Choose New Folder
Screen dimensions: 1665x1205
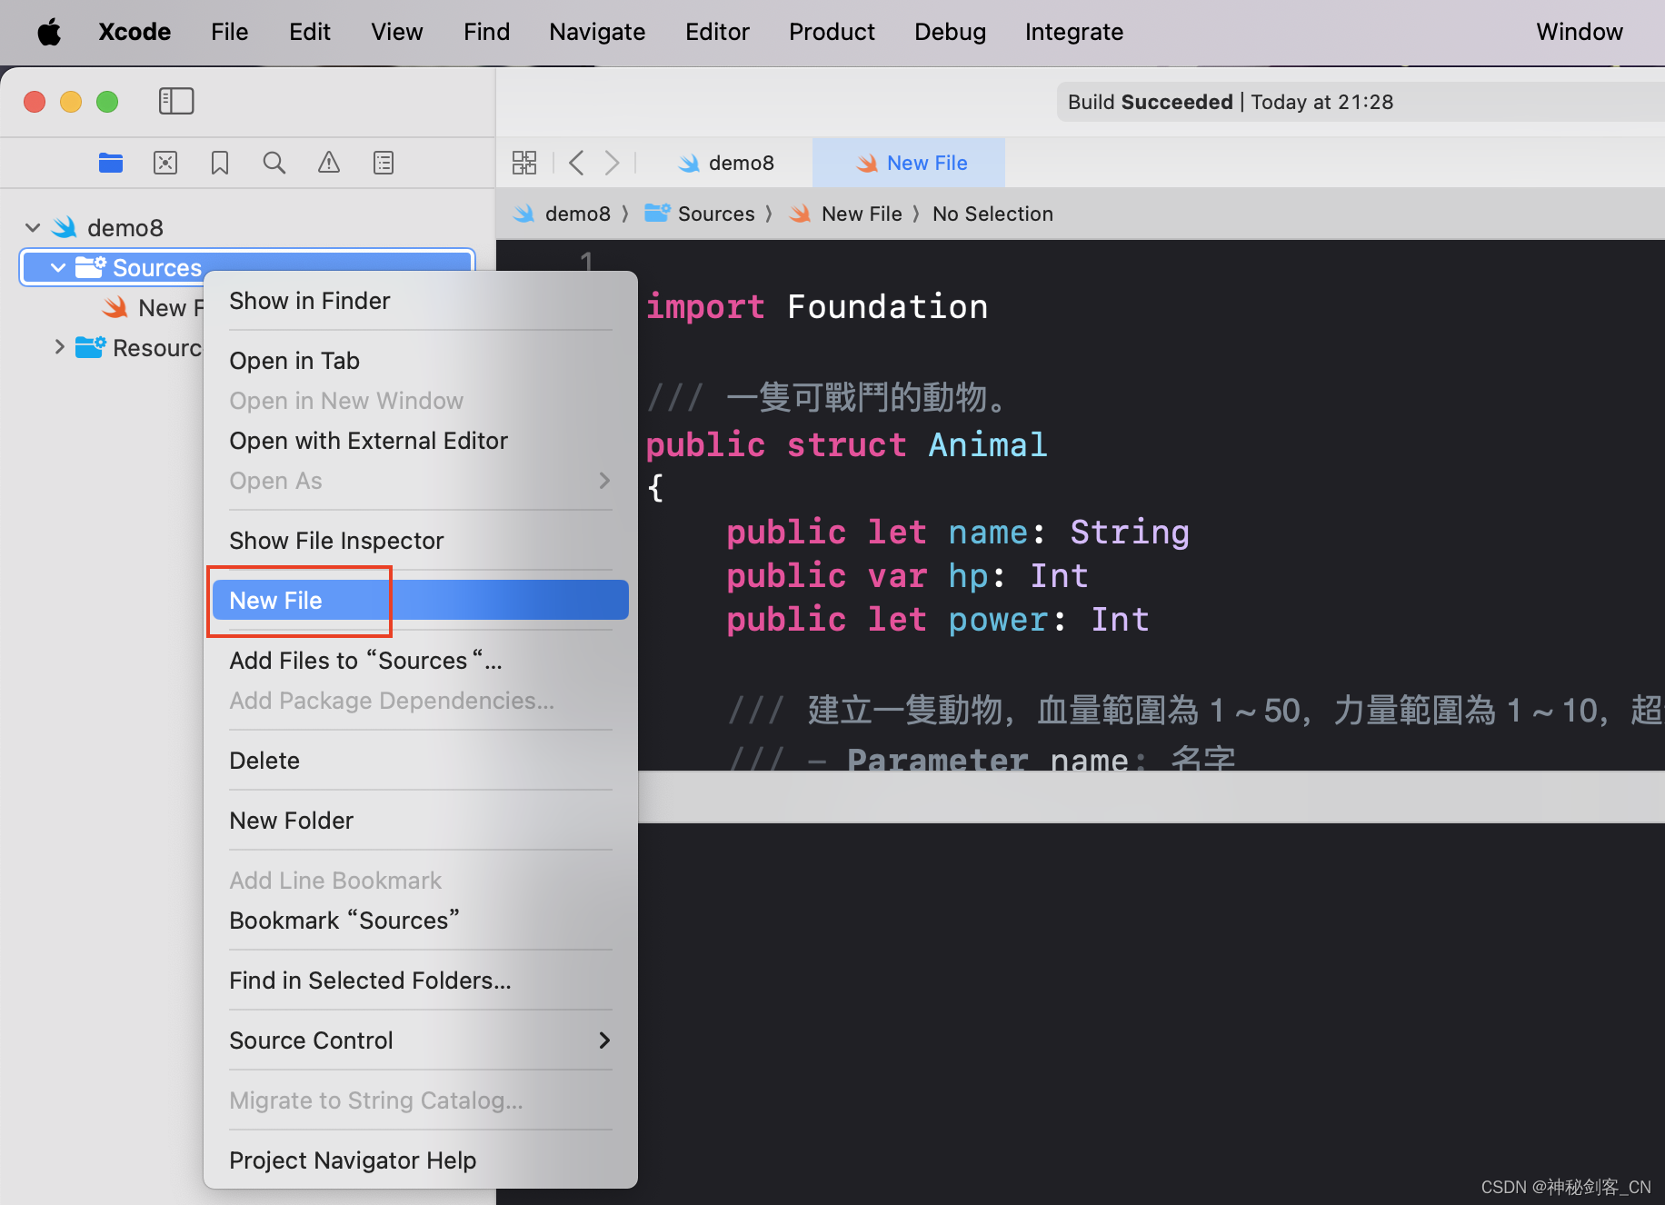420,821
